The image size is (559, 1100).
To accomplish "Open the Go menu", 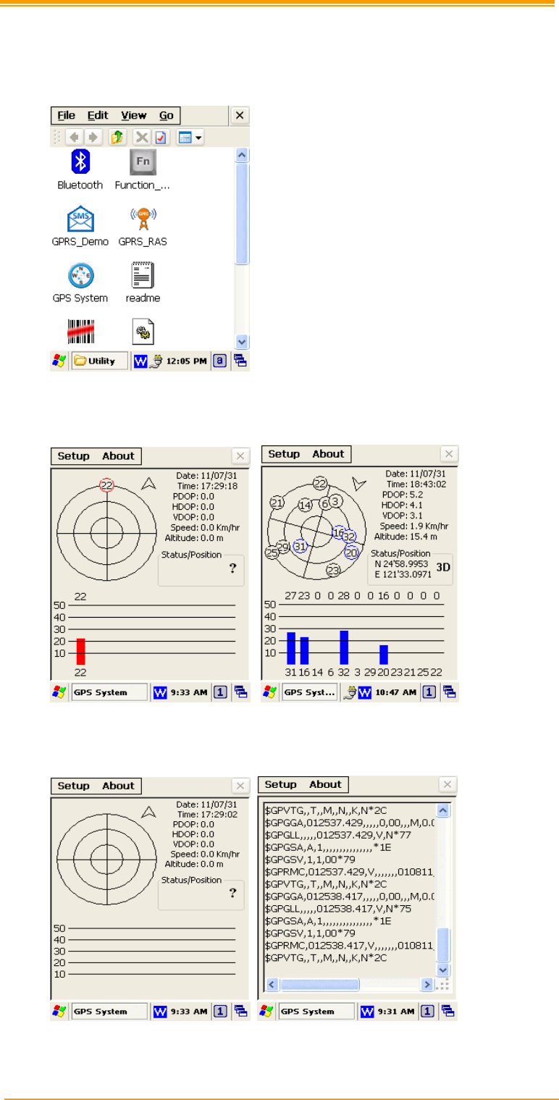I will (x=167, y=115).
